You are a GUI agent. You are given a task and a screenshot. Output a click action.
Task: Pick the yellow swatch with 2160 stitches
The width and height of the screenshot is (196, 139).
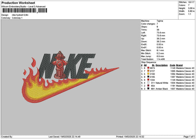click(x=148, y=74)
